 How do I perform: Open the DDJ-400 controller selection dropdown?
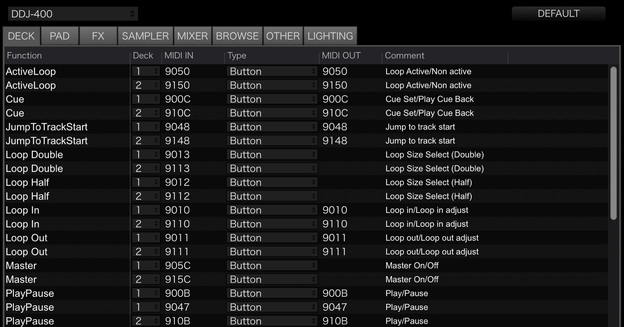tap(72, 14)
